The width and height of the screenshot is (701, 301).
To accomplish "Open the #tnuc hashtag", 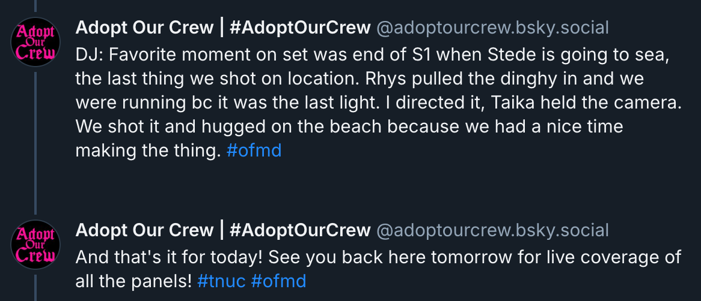I will click(x=221, y=281).
